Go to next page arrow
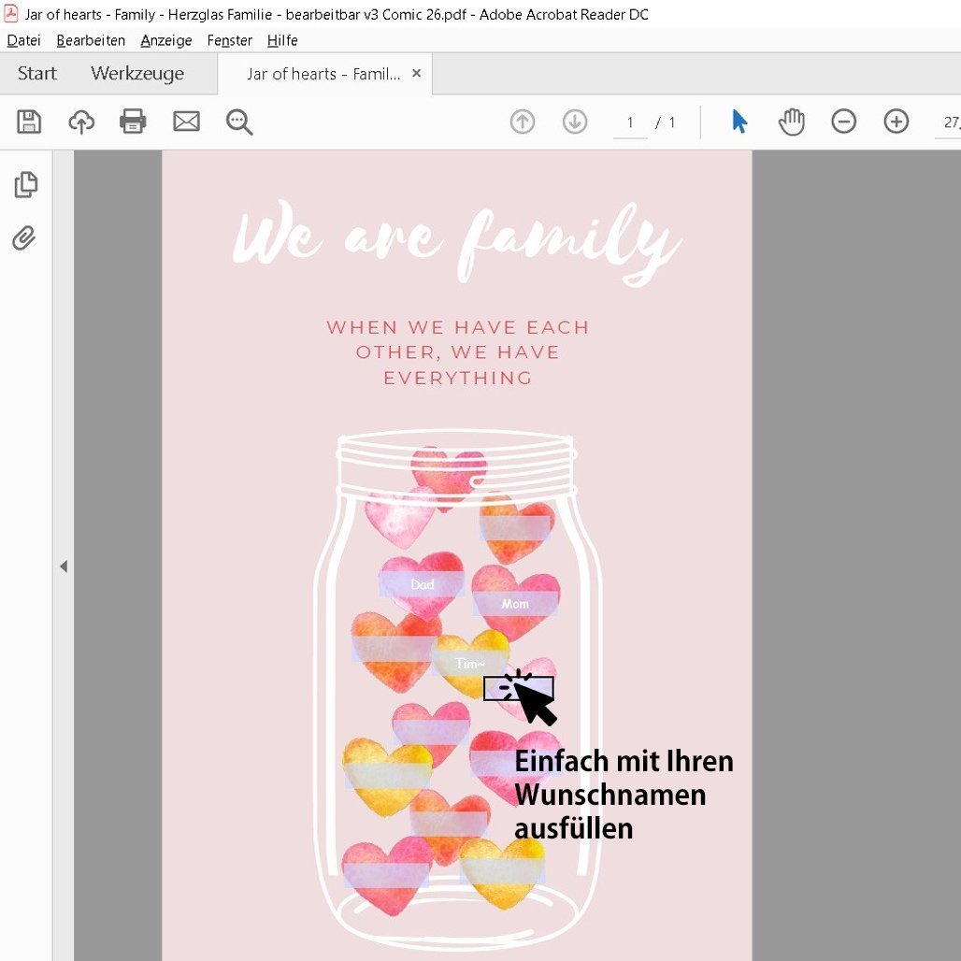 [x=574, y=122]
